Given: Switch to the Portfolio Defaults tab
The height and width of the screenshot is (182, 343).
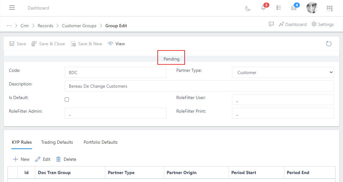Looking at the screenshot, I should click(101, 142).
